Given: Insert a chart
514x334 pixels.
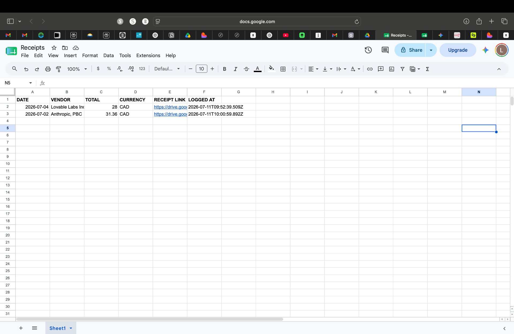Looking at the screenshot, I should 392,69.
